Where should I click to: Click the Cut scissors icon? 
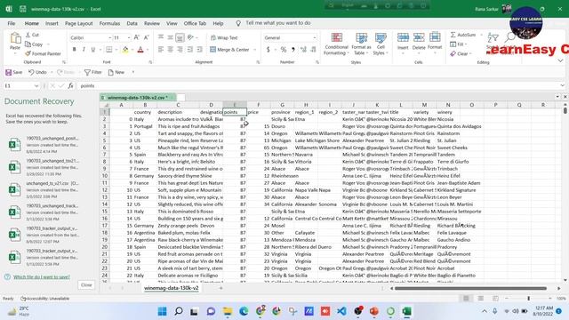28,35
